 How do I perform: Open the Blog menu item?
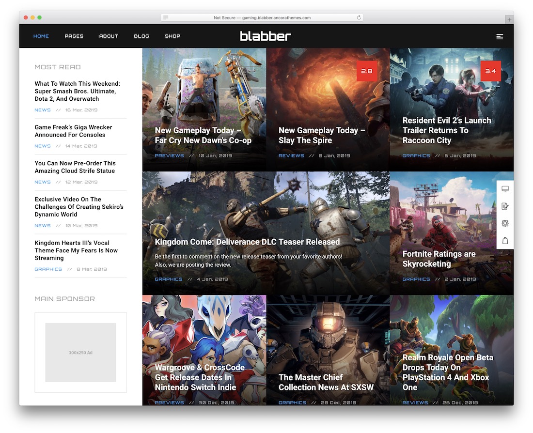point(141,36)
